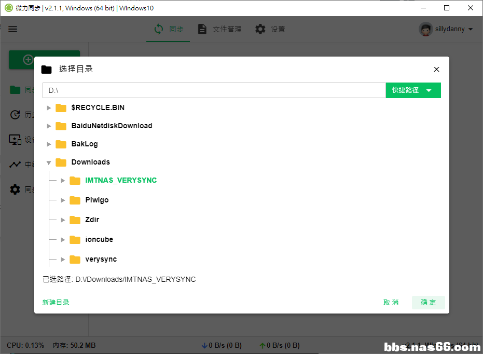Click the sillydanny username text
Screen dimensions: 483x354
(450, 29)
